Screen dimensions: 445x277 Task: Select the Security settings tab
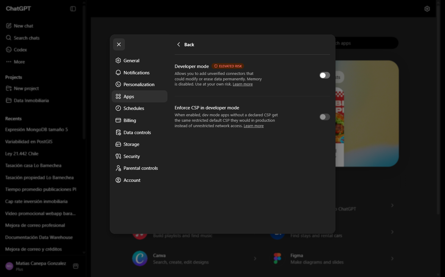139,156
